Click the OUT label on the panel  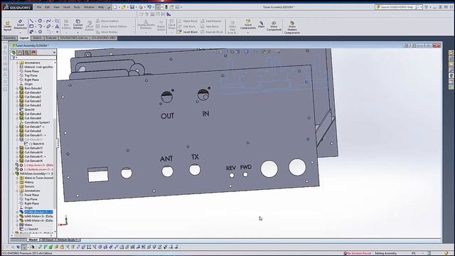click(168, 116)
